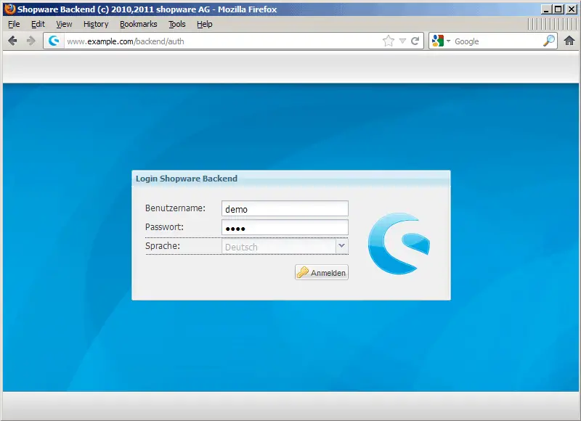Open the Sprache language dropdown

point(341,246)
